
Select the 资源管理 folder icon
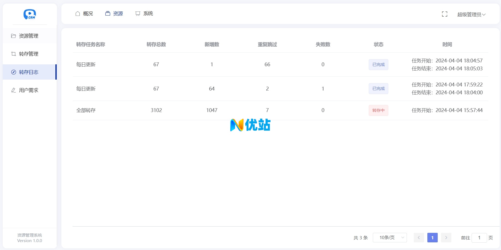(x=14, y=36)
